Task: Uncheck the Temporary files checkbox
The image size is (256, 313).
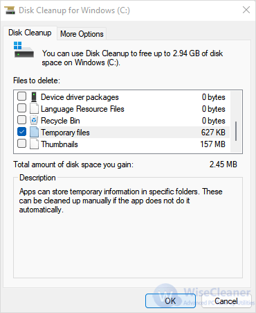Action: tap(22, 132)
